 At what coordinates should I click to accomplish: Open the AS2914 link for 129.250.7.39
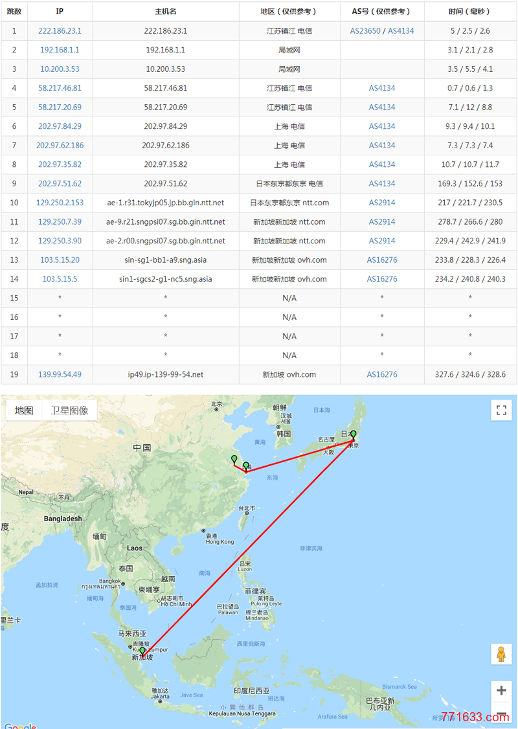tap(382, 222)
